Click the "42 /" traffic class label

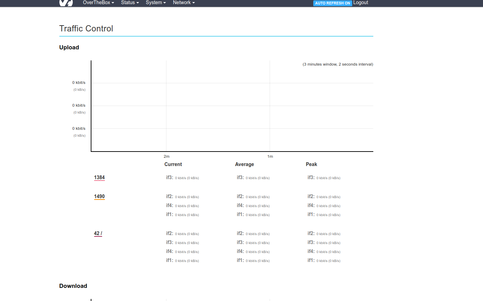click(x=98, y=233)
